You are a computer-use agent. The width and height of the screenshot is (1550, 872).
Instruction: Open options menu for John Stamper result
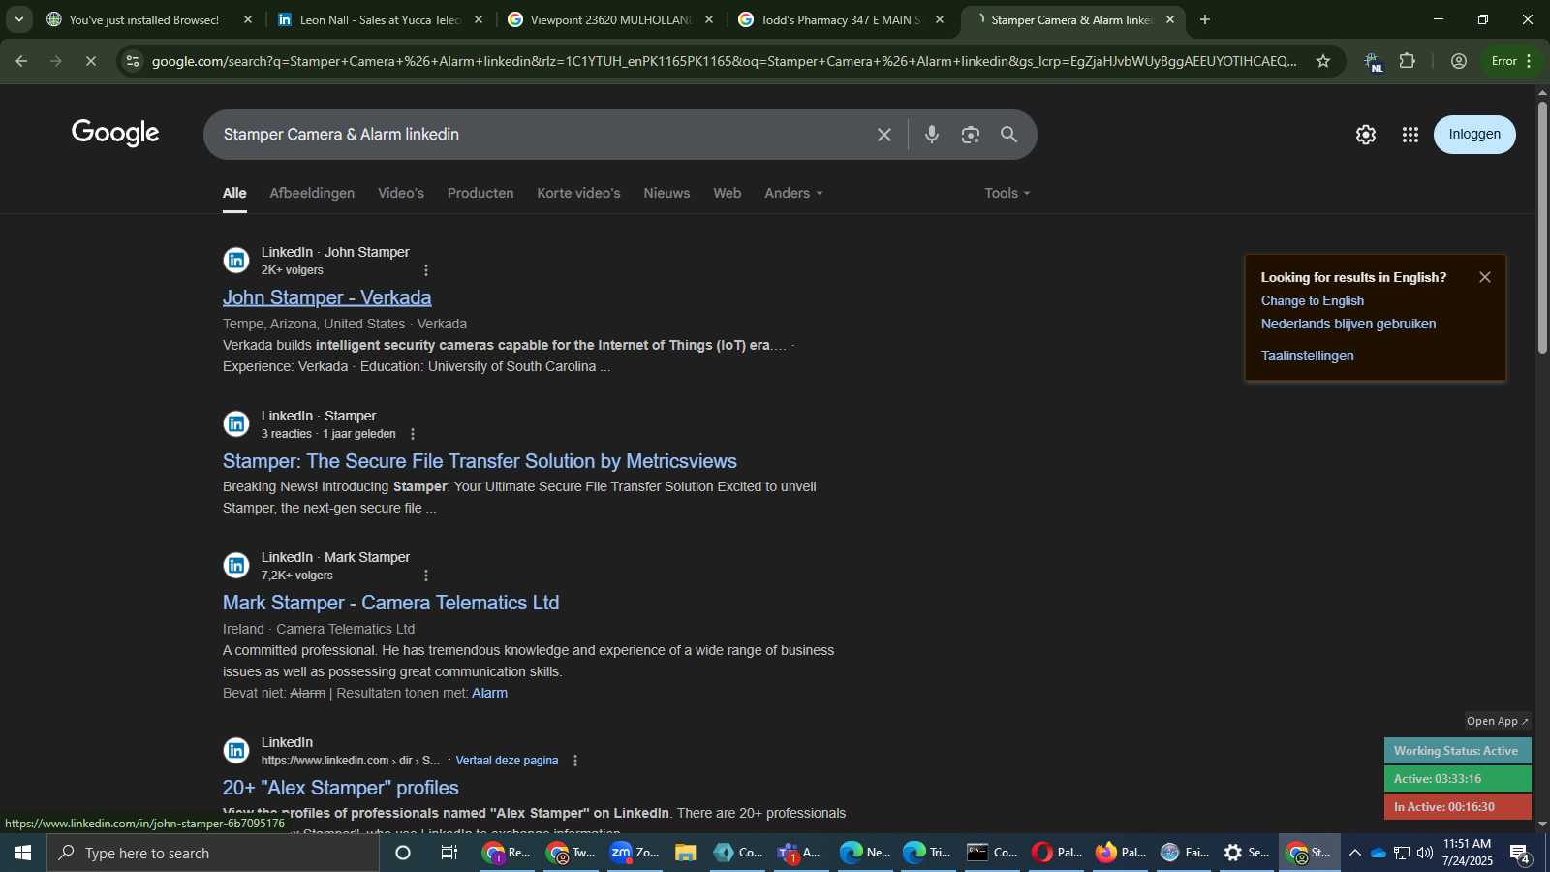tap(425, 270)
